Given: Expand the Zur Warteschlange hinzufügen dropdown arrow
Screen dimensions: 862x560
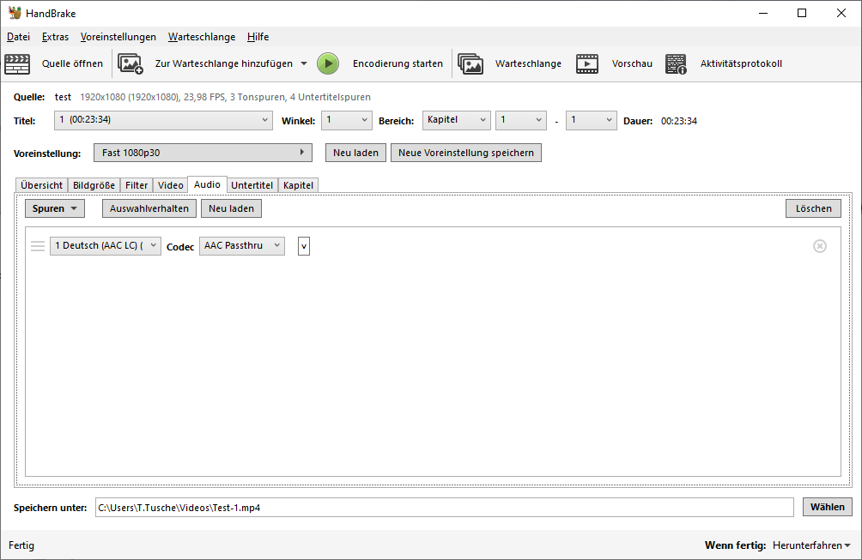Looking at the screenshot, I should point(304,63).
